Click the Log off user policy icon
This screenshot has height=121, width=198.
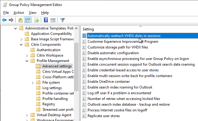tap(84, 93)
